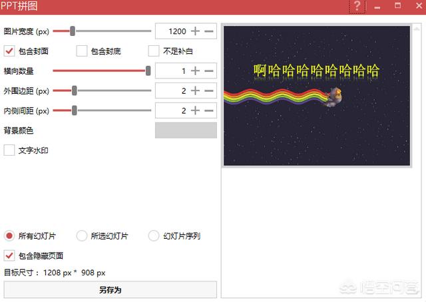Image resolution: width=426 pixels, height=302 pixels.
Task: Decrease 图片宽度 with the minus icon
Action: coord(209,31)
